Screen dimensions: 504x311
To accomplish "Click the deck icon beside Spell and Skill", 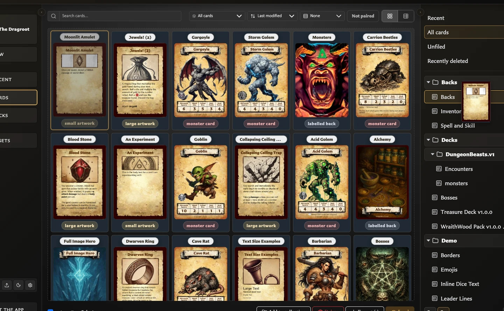I will pos(435,125).
